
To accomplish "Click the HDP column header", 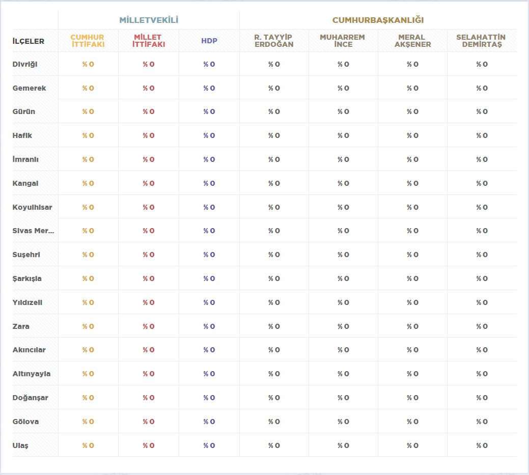I will pyautogui.click(x=209, y=41).
